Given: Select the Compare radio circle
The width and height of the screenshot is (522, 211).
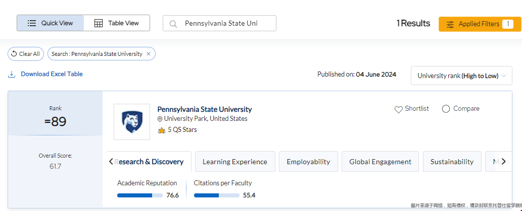Looking at the screenshot, I should [x=446, y=109].
